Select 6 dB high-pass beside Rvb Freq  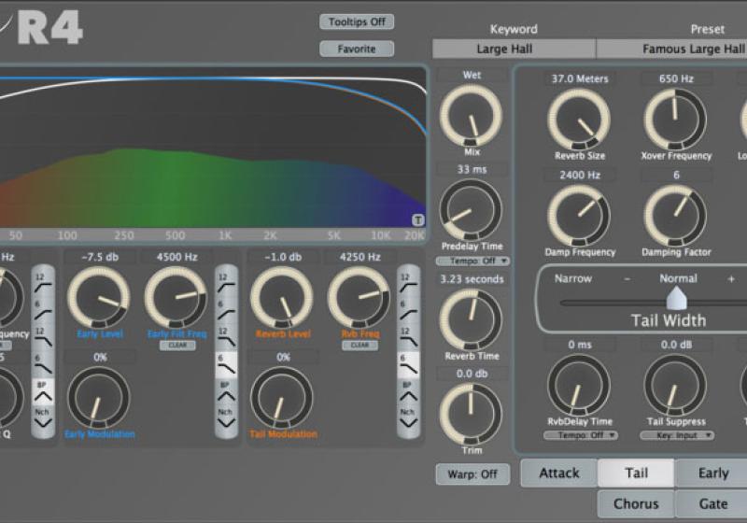coord(408,312)
